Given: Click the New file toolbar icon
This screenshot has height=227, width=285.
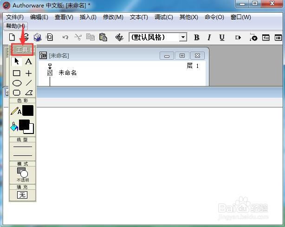Looking at the screenshot, I should point(12,37).
